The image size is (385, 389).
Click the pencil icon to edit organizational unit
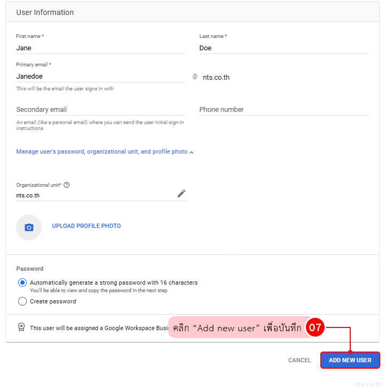[181, 194]
